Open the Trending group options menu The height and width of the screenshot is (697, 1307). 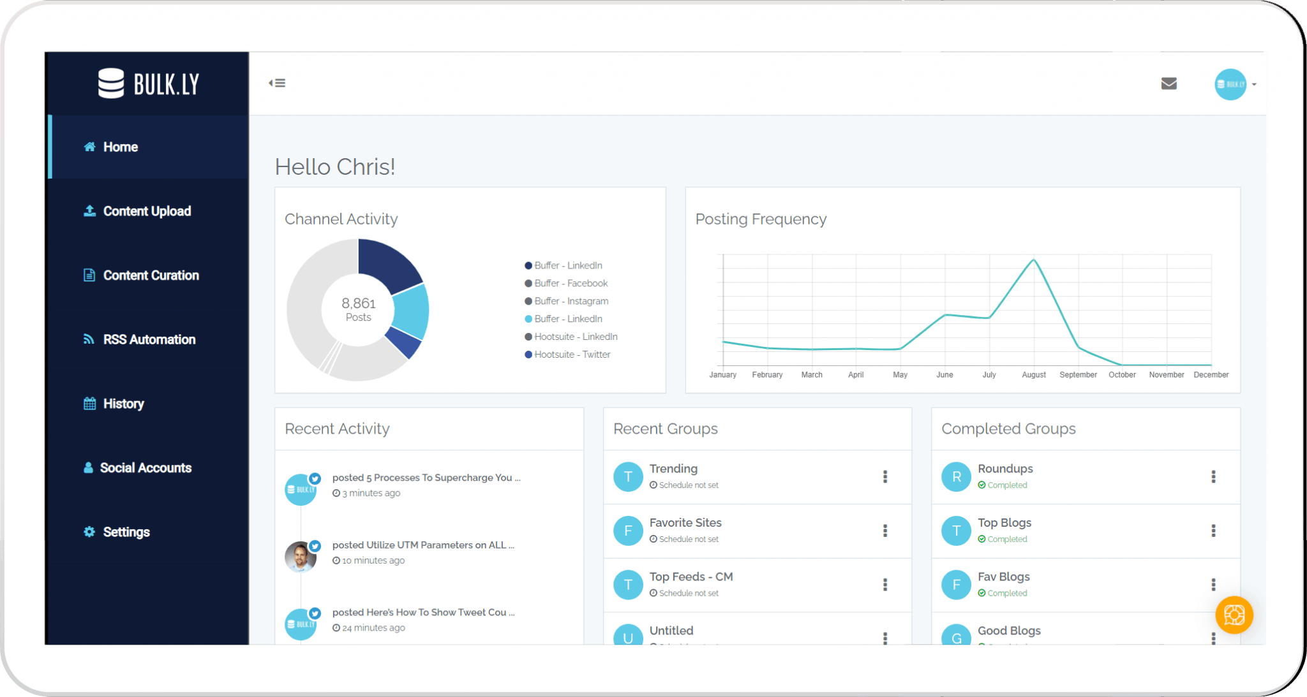(x=885, y=476)
